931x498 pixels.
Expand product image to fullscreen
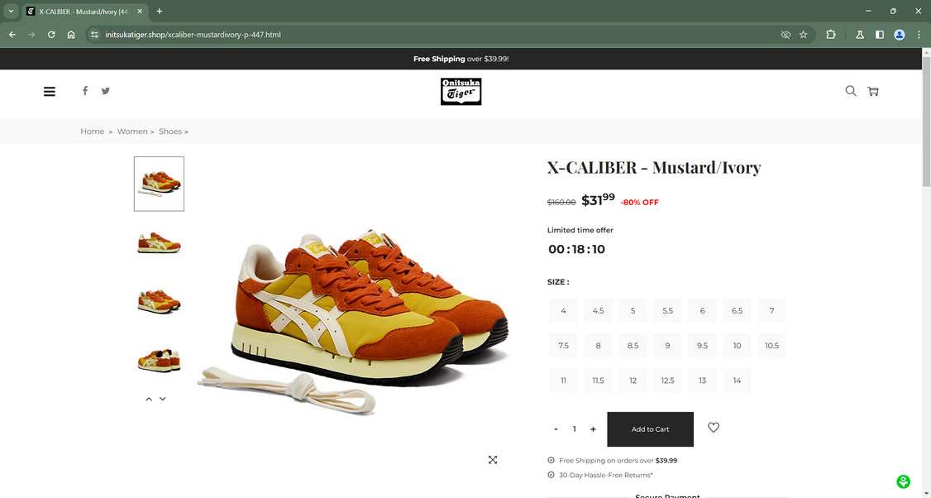coord(493,459)
